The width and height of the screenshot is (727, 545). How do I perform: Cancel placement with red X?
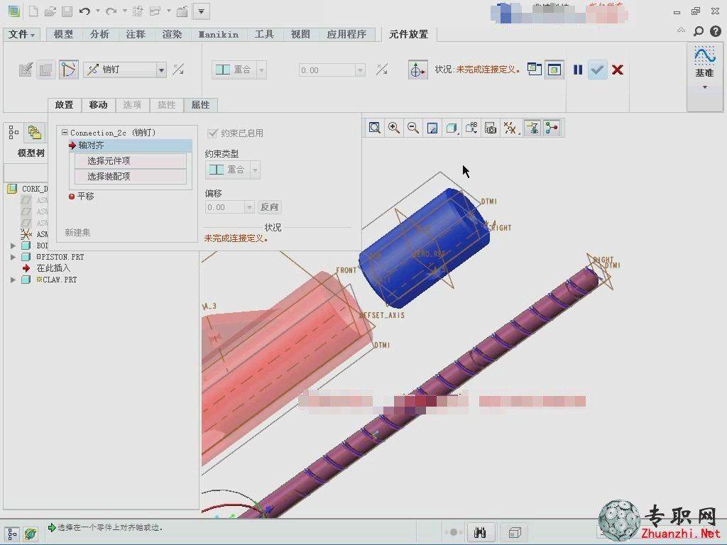(x=617, y=70)
